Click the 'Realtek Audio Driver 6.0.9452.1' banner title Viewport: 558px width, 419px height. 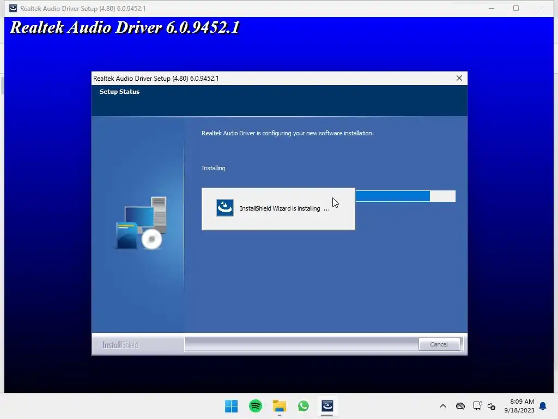pos(125,27)
